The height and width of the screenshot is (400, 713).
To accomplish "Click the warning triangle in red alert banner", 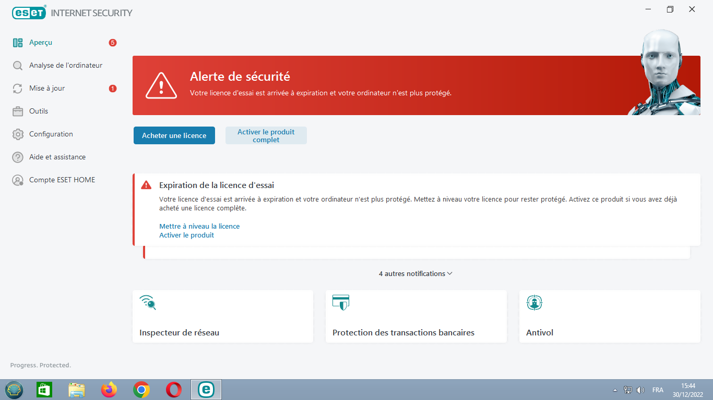I will tap(161, 86).
